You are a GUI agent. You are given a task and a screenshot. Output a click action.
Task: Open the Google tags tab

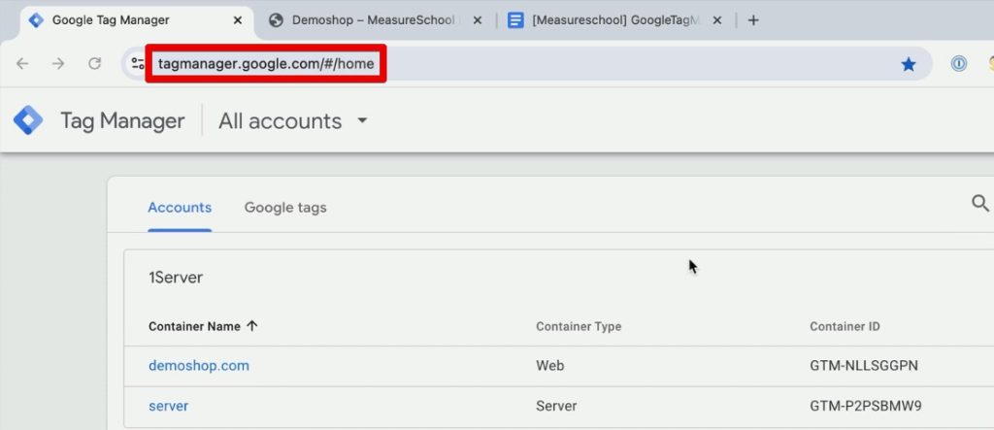coord(285,208)
